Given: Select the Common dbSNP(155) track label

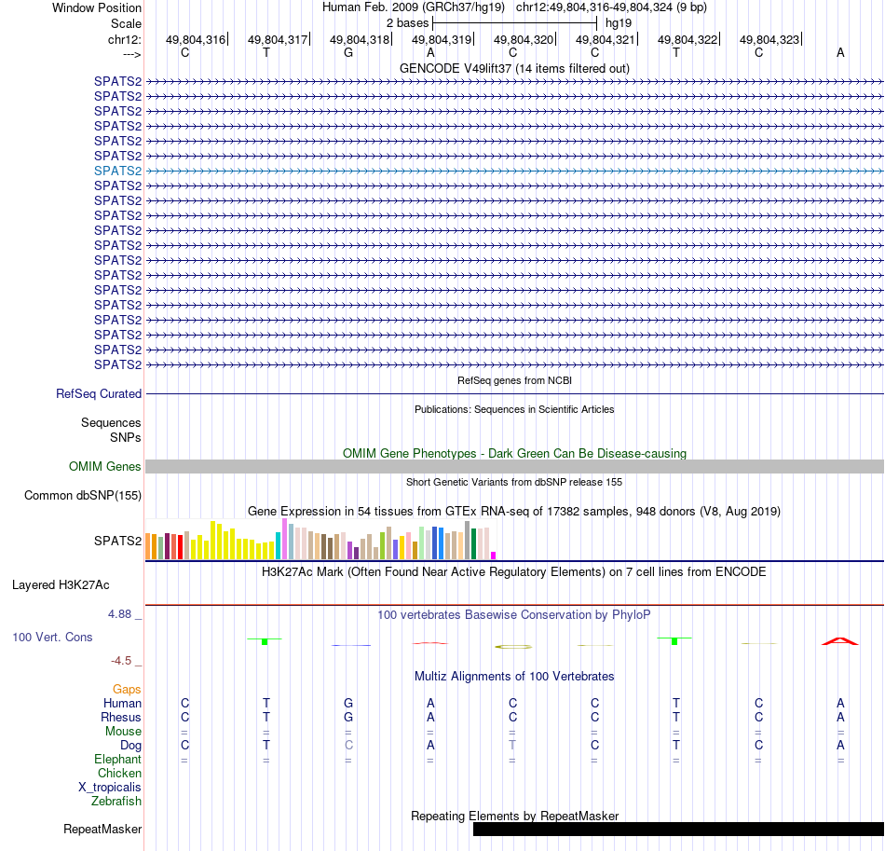Looking at the screenshot, I should pos(82,495).
